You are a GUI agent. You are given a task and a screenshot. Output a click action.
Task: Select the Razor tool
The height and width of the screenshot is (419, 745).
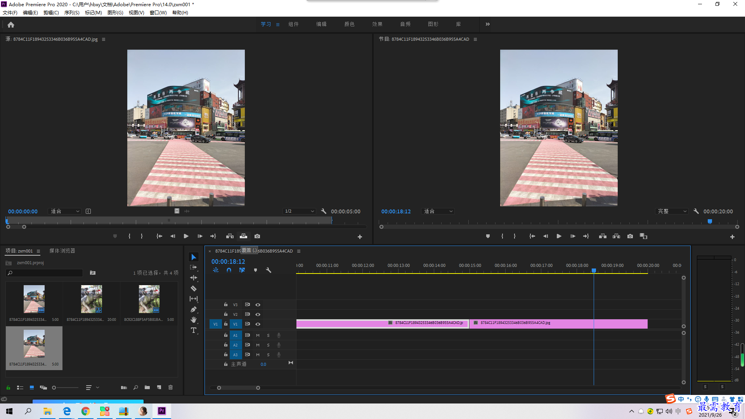[194, 288]
